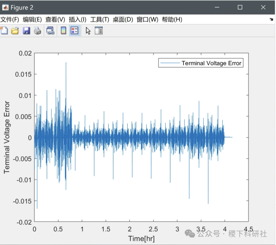Click the 1.5 x-axis tick label
The width and height of the screenshot is (276, 245).
(x=106, y=229)
